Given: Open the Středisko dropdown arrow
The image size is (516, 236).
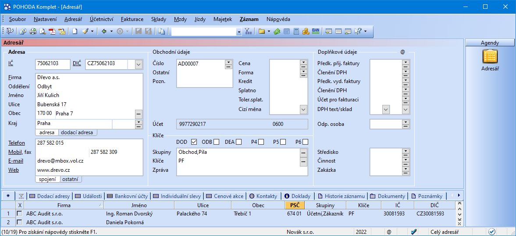Looking at the screenshot, I should (x=406, y=151).
